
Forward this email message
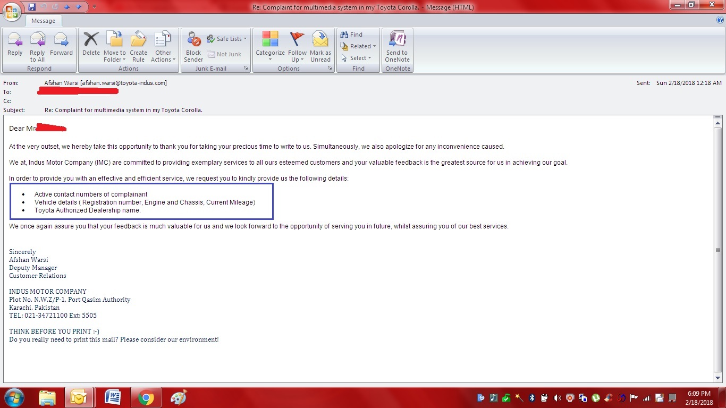coord(61,45)
